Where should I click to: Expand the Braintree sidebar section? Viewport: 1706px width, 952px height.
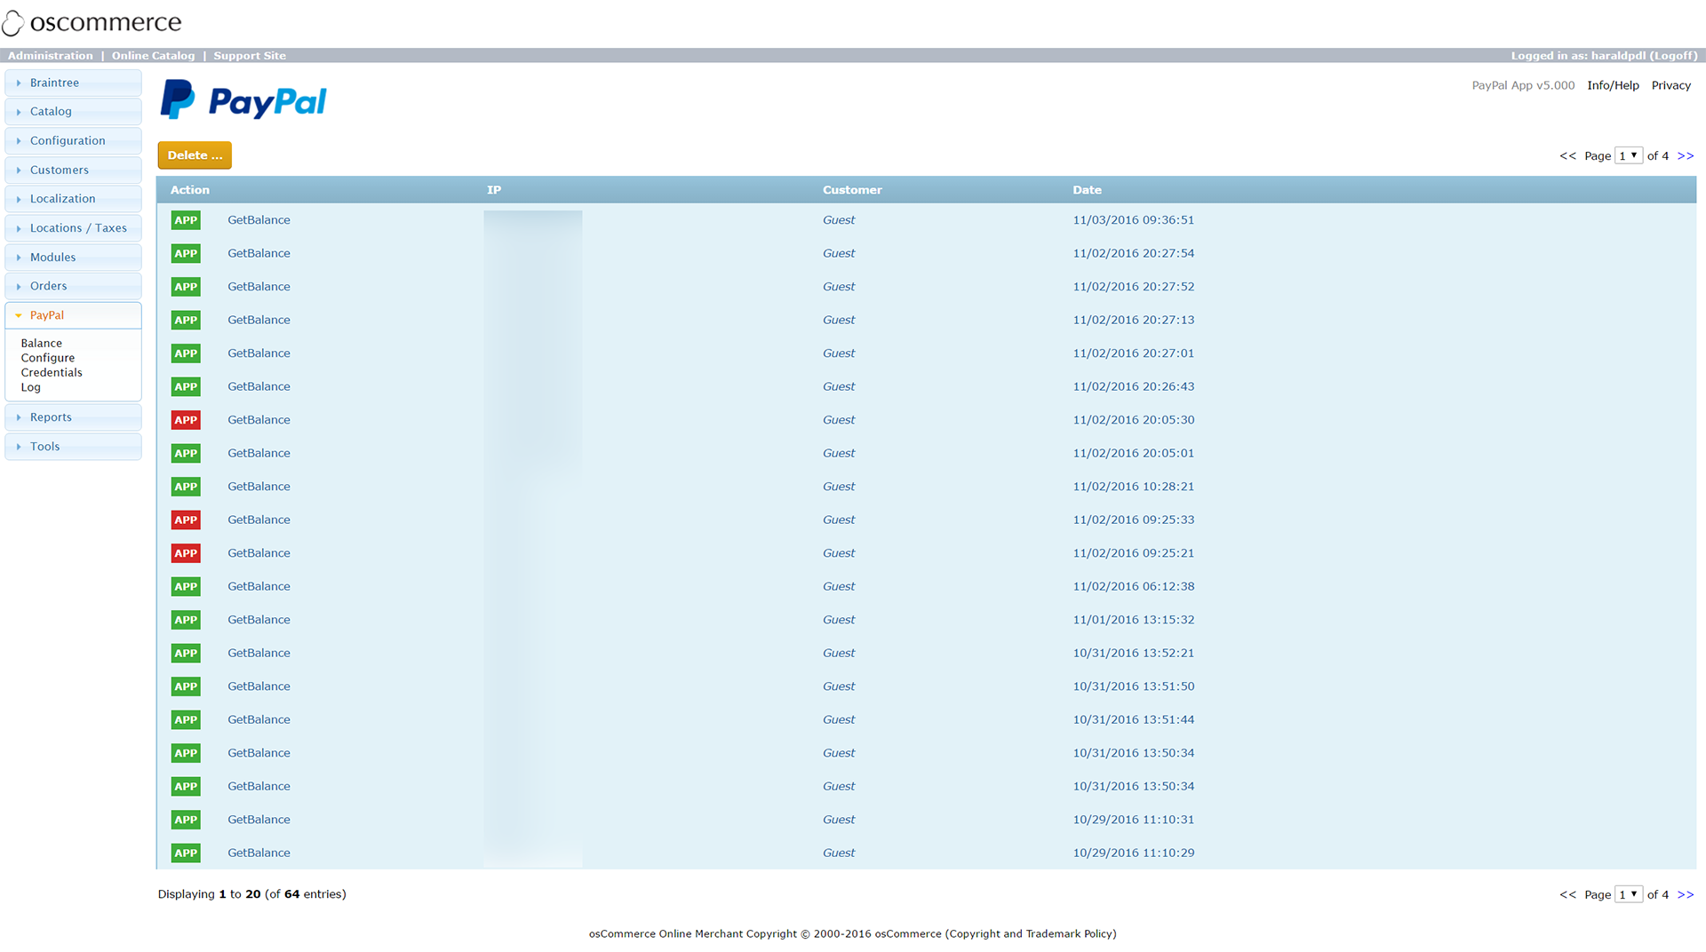(x=73, y=83)
